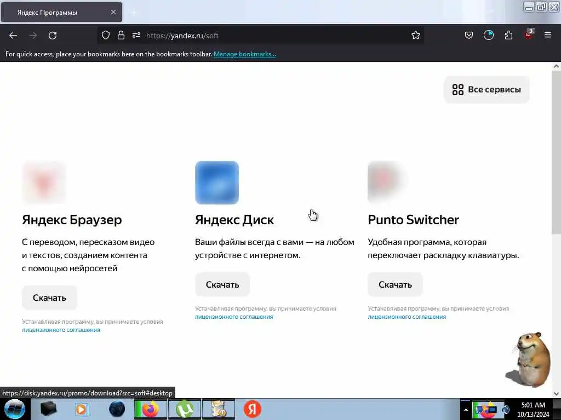This screenshot has width=561, height=420.
Task: Download Яндекс Браузер with Скачать button
Action: [49, 298]
